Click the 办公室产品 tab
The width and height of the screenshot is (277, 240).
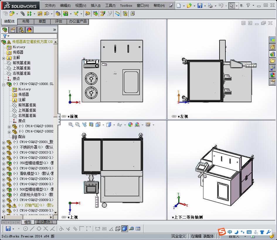pyautogui.click(x=78, y=21)
